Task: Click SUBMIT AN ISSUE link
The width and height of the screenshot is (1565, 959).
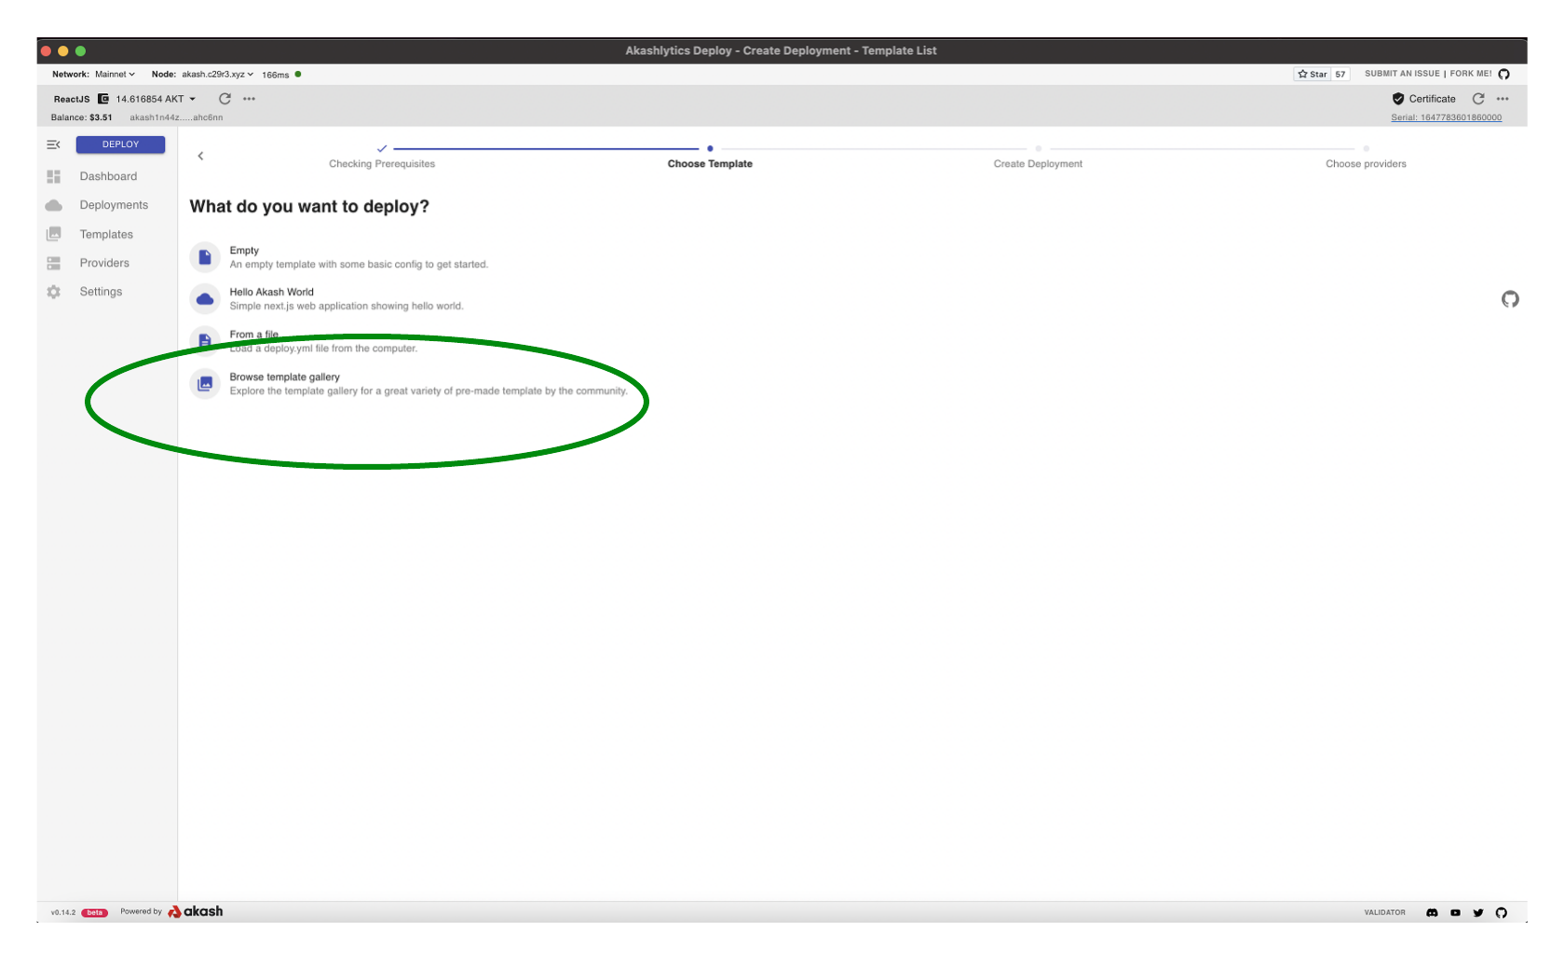Action: pos(1402,74)
